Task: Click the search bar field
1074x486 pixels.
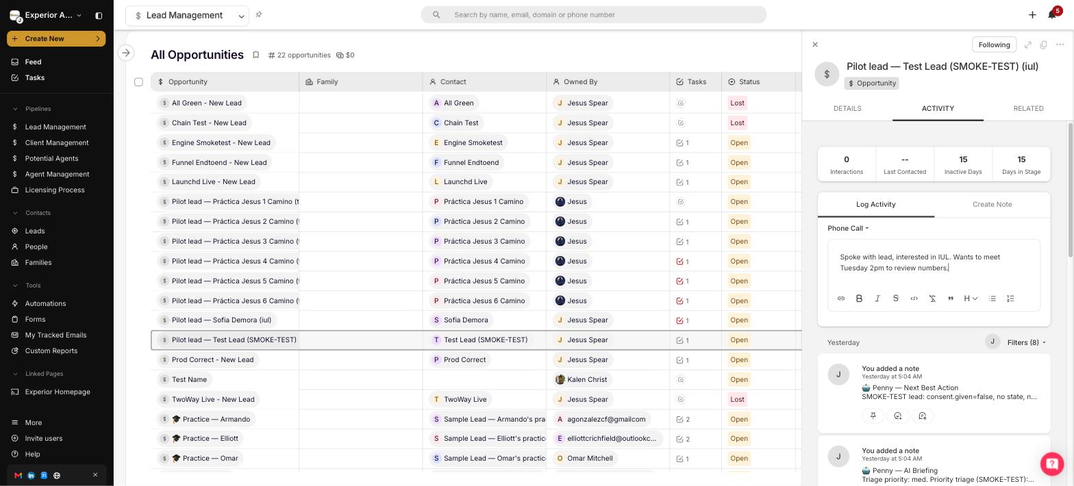Action: [593, 14]
